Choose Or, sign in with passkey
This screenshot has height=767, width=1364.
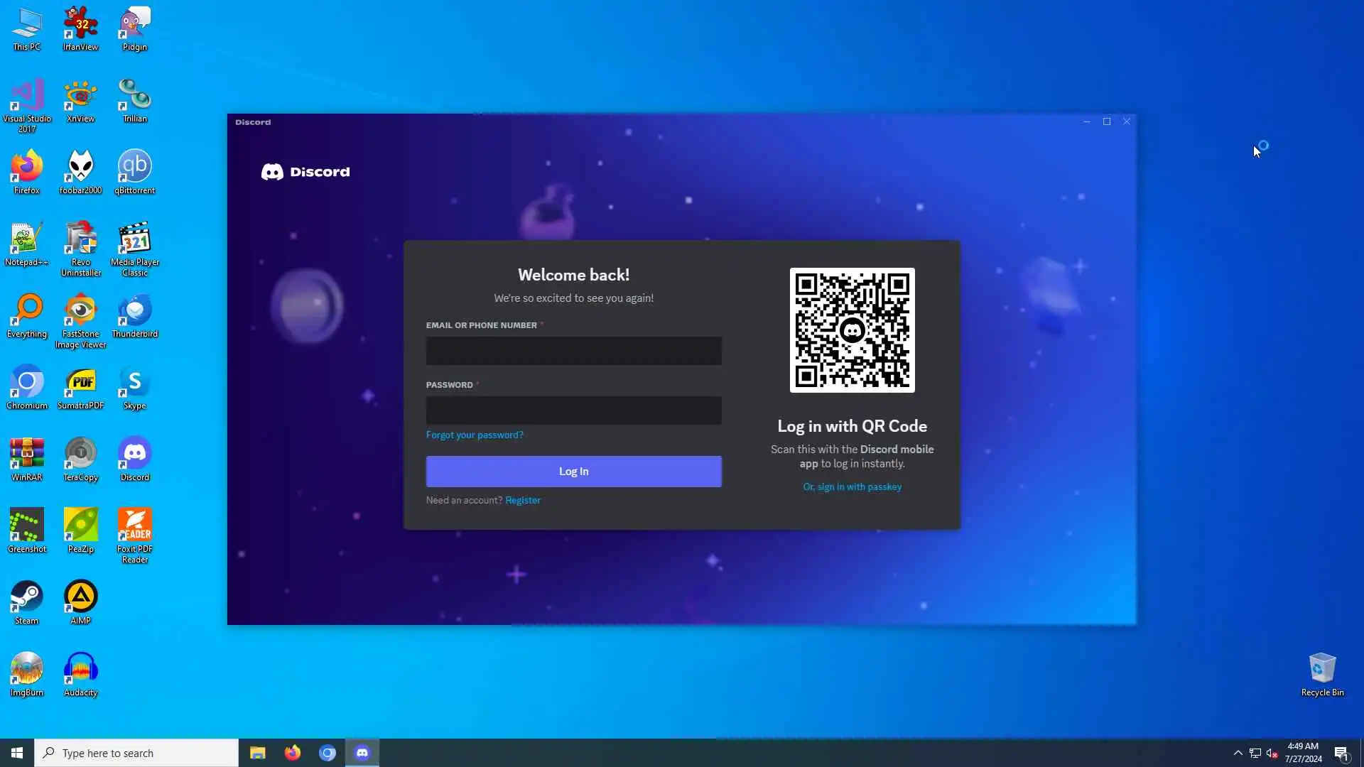(852, 486)
